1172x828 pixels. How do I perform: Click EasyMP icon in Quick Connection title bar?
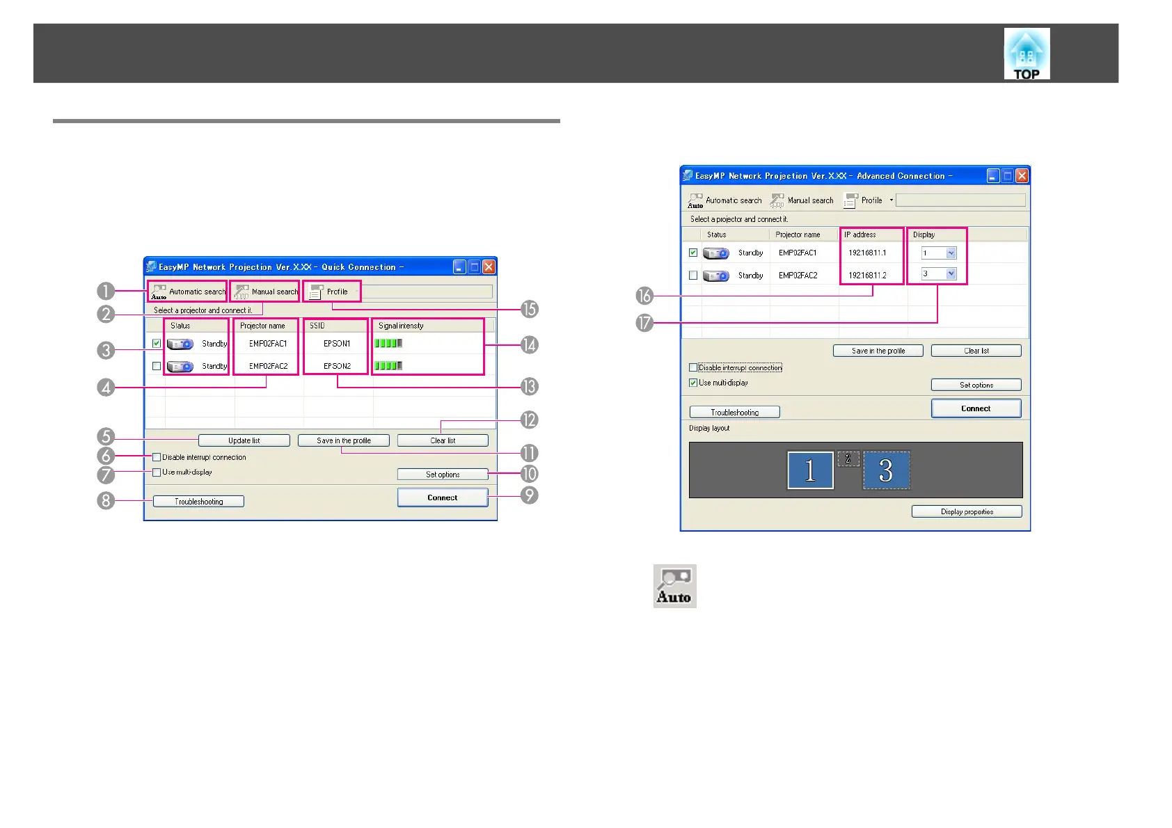pyautogui.click(x=151, y=266)
